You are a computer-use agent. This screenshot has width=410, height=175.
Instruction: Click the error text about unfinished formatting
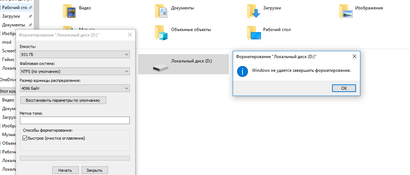pos(301,70)
